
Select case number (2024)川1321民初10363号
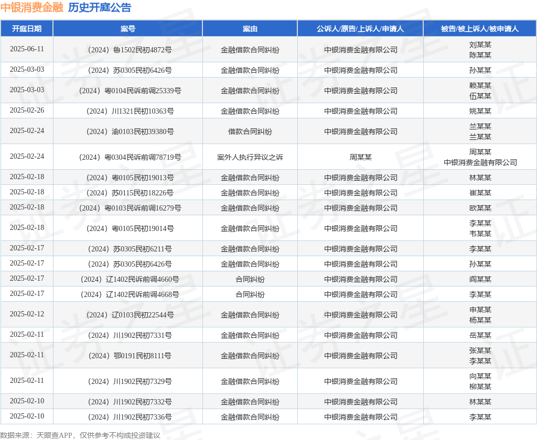point(128,111)
